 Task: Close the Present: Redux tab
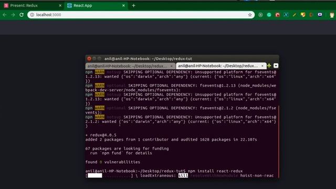(60, 6)
